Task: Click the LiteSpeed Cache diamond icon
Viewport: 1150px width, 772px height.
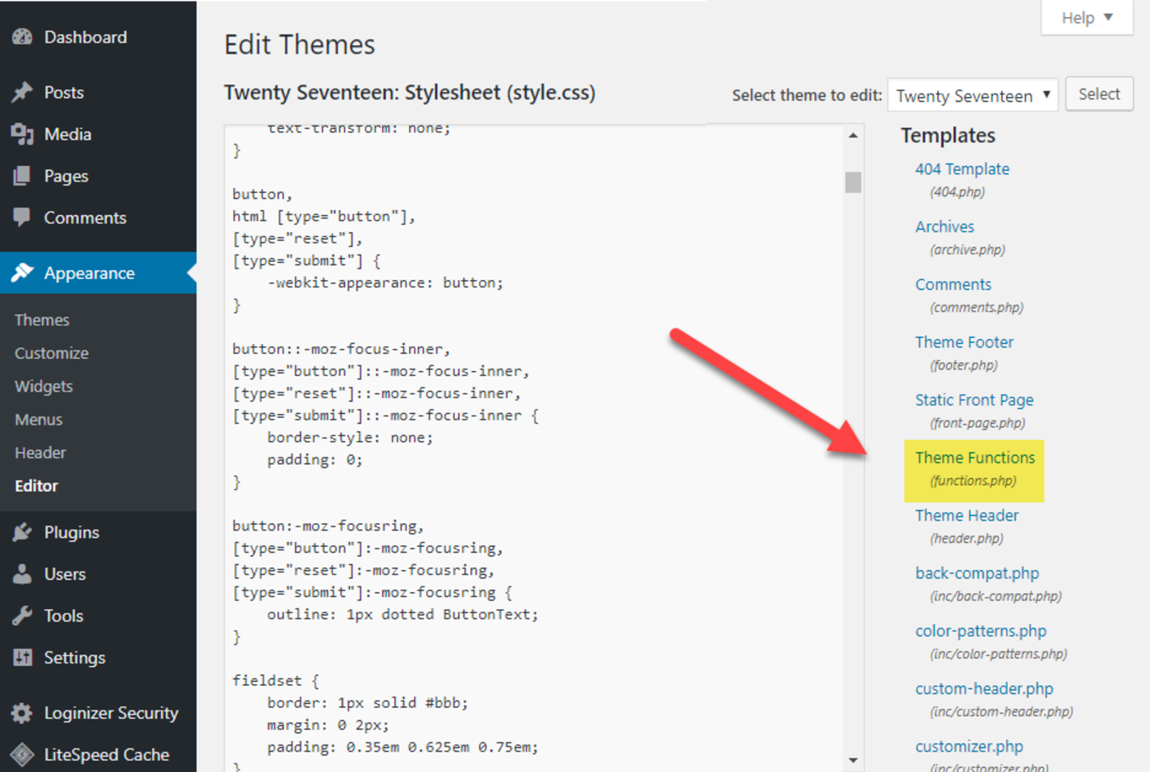Action: coord(22,754)
